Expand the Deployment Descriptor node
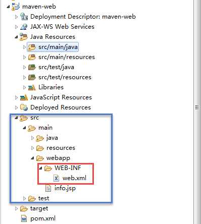 [x=16, y=17]
